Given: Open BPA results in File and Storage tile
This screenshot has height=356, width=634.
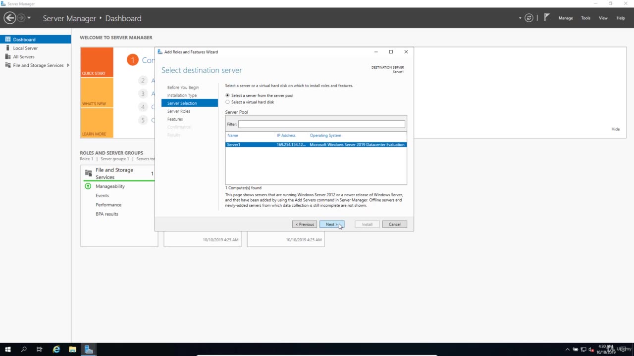Looking at the screenshot, I should coord(107,214).
